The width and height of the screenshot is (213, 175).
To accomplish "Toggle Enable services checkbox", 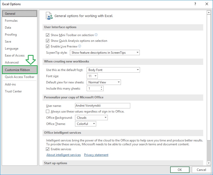I will point(47,149).
